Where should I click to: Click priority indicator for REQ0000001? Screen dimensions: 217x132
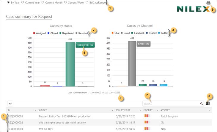pos(147,116)
